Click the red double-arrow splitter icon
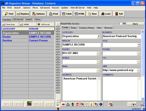Image resolution: width=146 pixels, height=111 pixels. (x=58, y=109)
